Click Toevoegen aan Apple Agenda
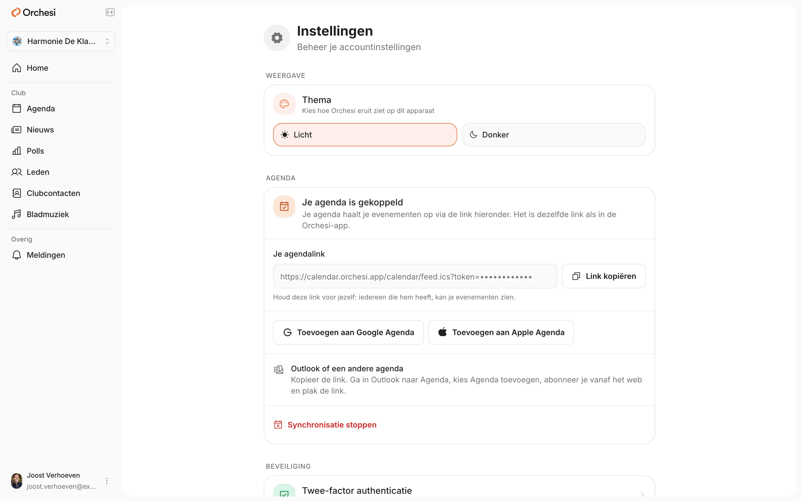Image resolution: width=801 pixels, height=501 pixels. coord(501,332)
